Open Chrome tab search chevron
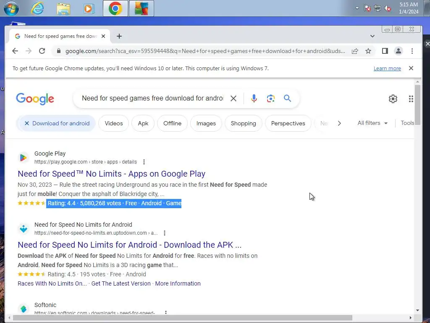430x323 pixels. [372, 36]
